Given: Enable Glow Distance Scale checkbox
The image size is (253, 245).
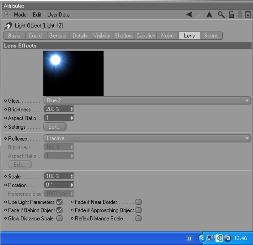Looking at the screenshot, I should [x=59, y=218].
